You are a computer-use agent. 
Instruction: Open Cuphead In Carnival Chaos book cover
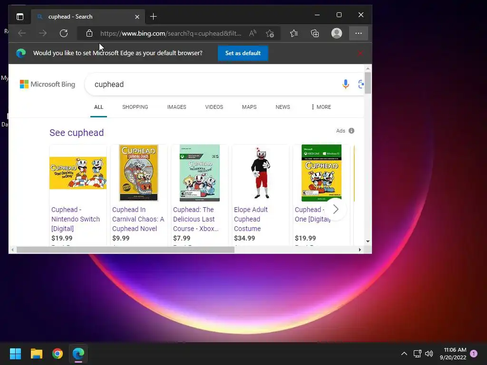tap(138, 173)
